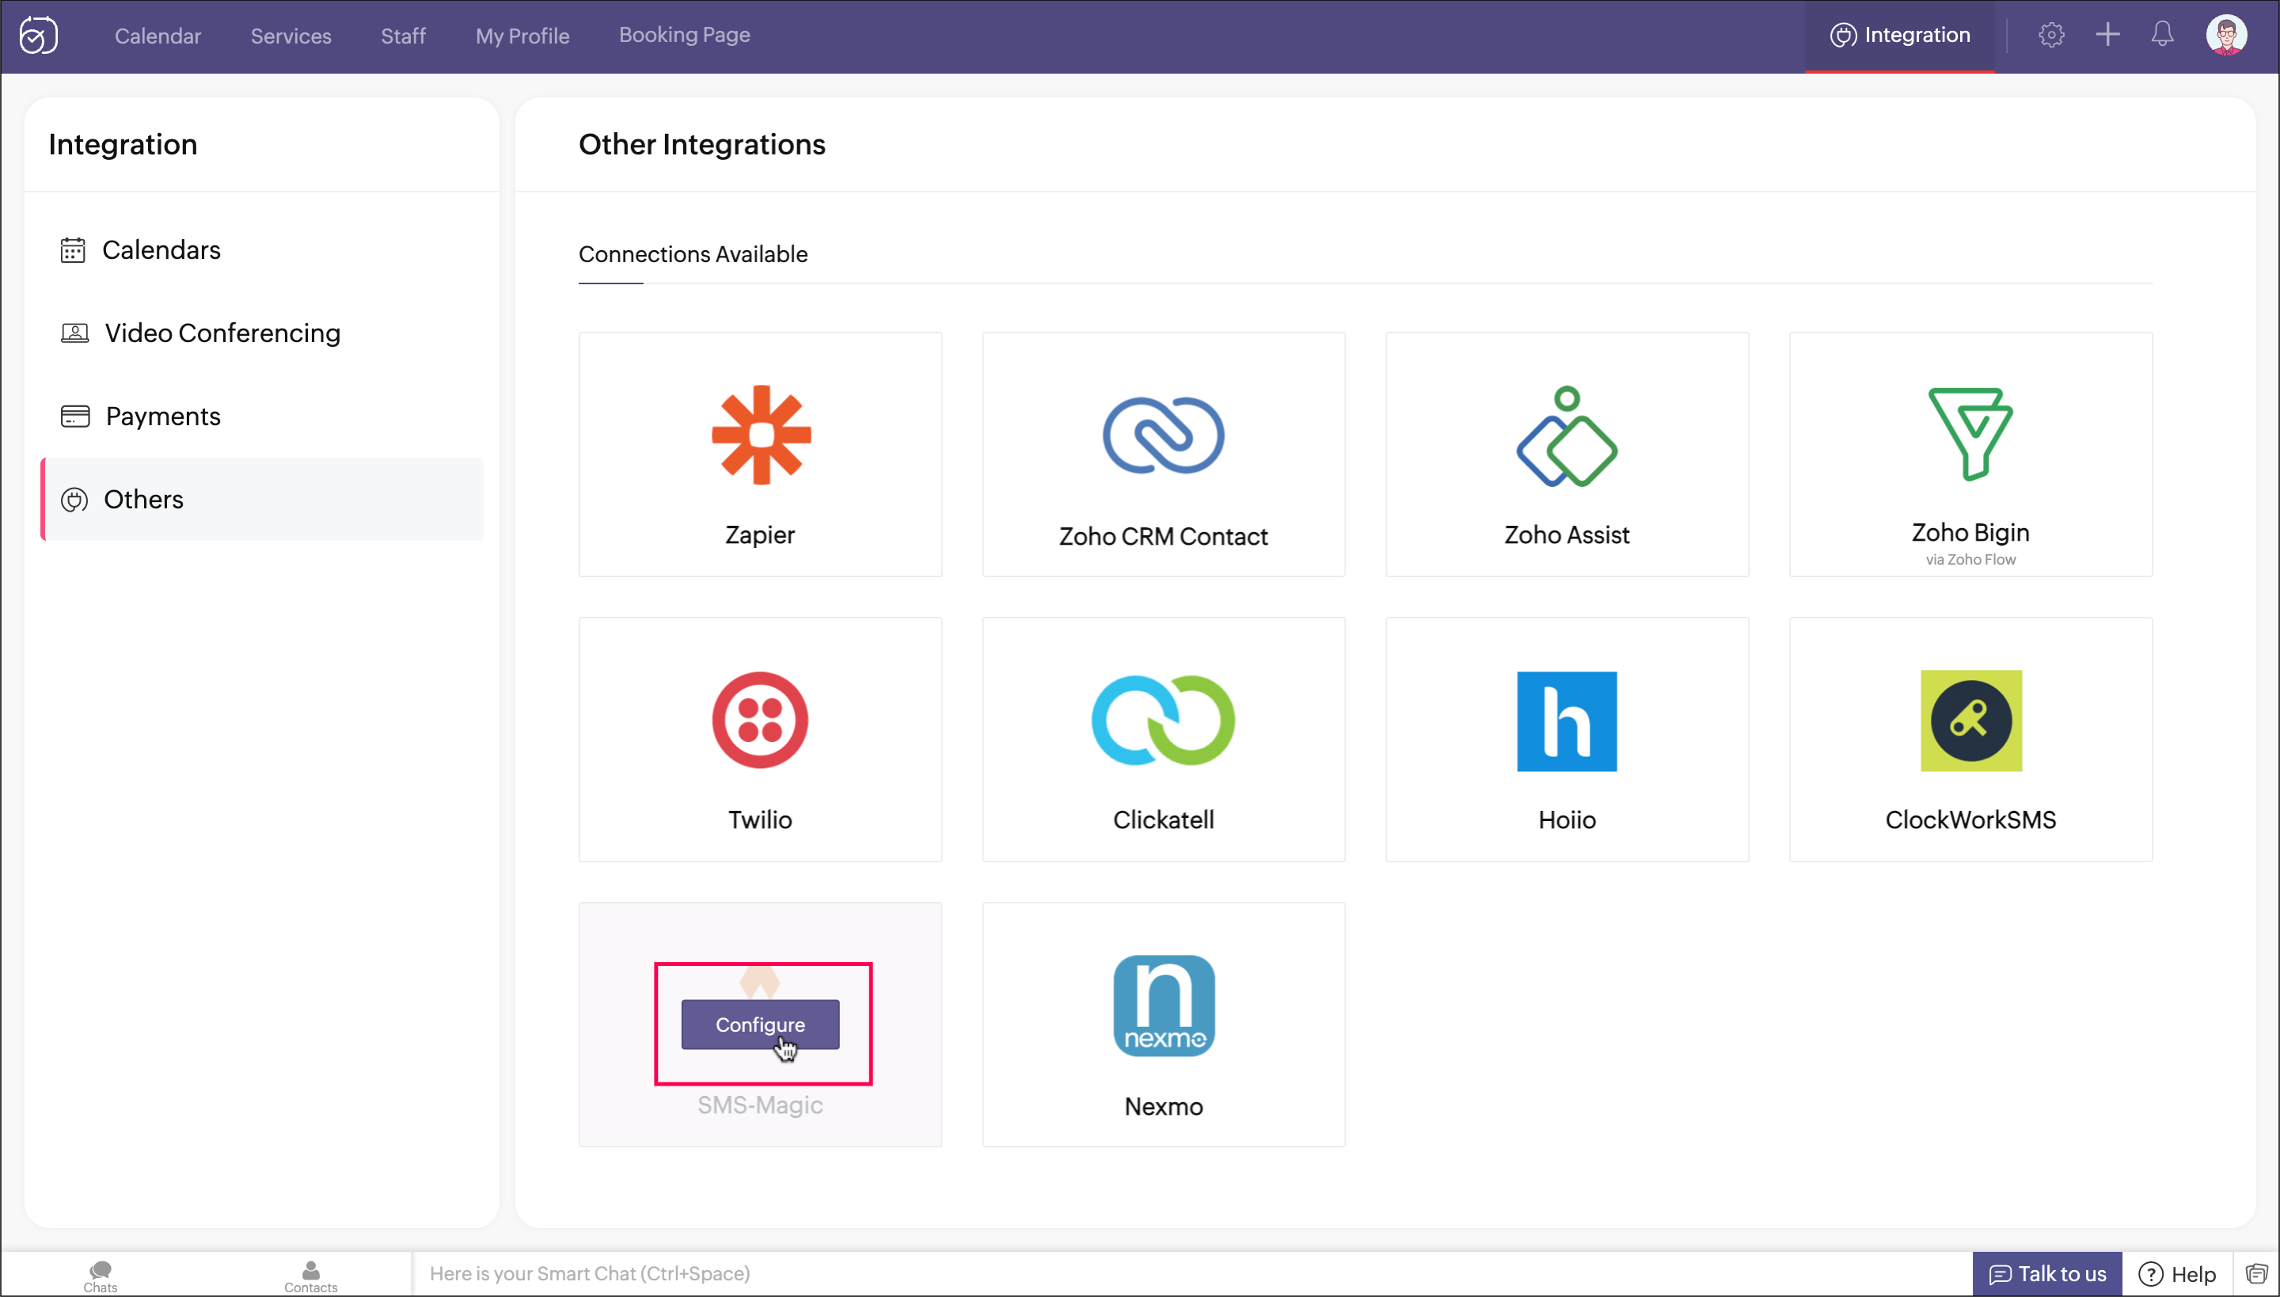The width and height of the screenshot is (2280, 1297).
Task: Click the Payments card icon
Action: click(74, 416)
